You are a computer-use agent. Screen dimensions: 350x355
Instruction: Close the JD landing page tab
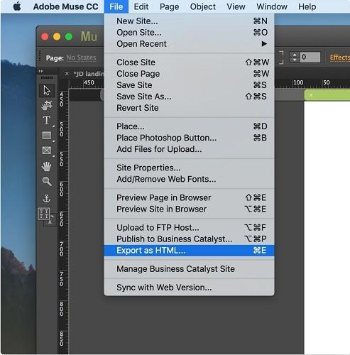coord(67,74)
